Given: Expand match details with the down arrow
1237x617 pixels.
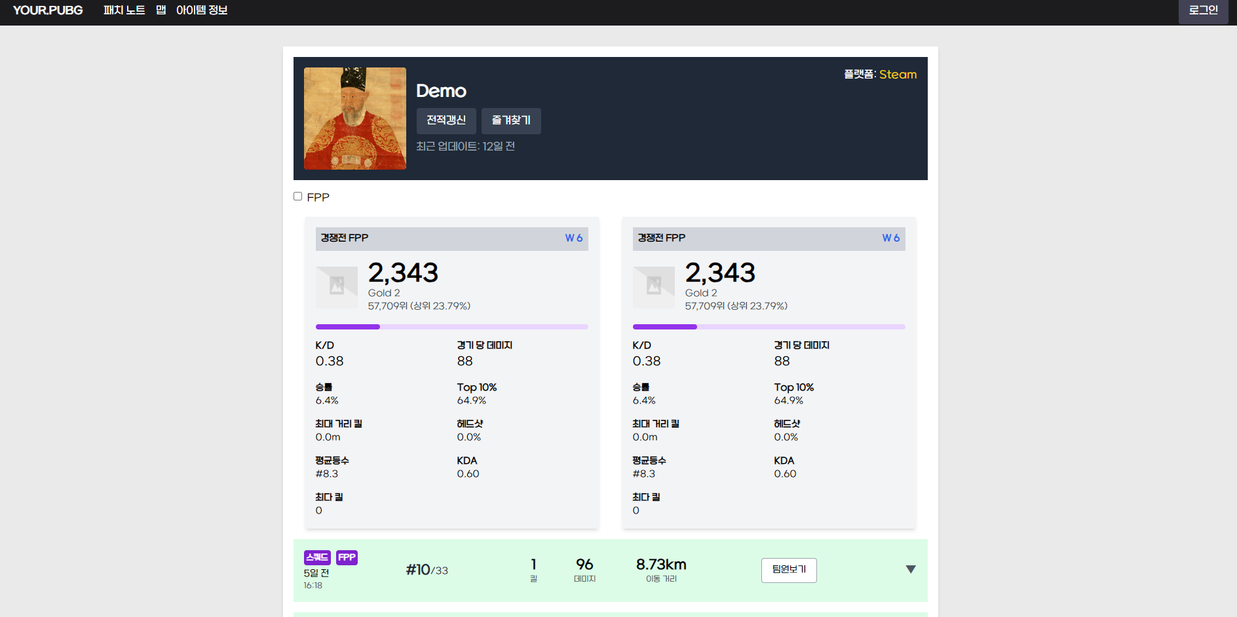Looking at the screenshot, I should point(910,569).
